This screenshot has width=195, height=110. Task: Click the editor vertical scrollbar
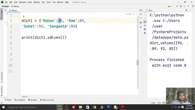tap(137, 52)
